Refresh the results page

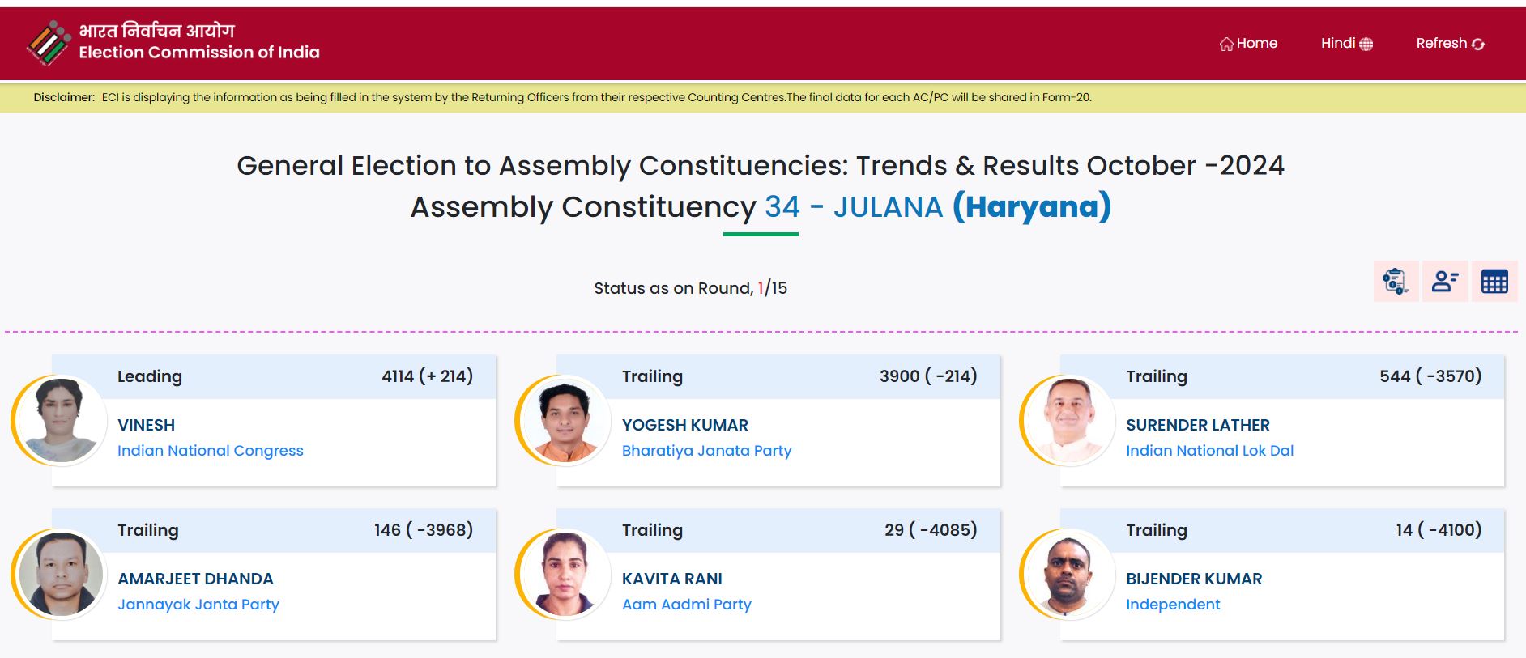coord(1441,44)
